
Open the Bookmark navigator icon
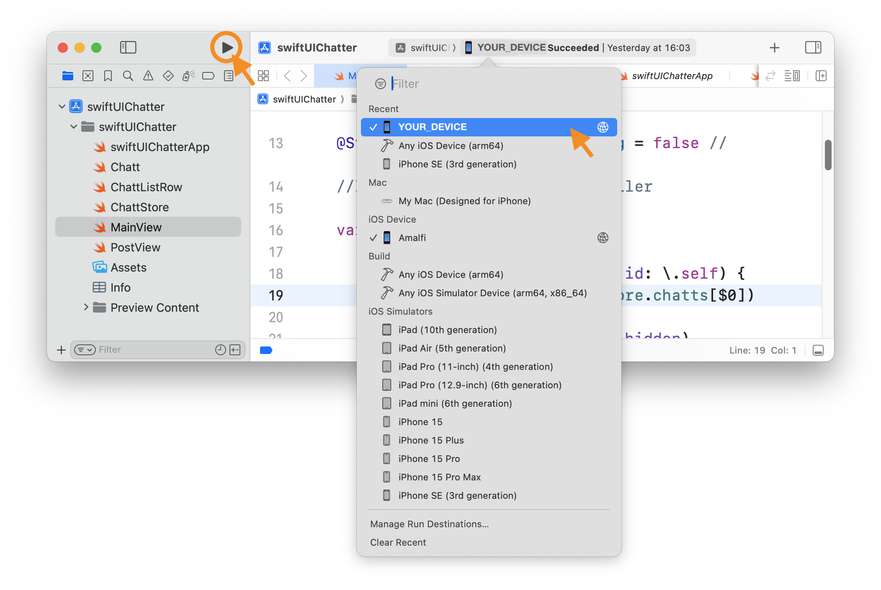coord(108,76)
